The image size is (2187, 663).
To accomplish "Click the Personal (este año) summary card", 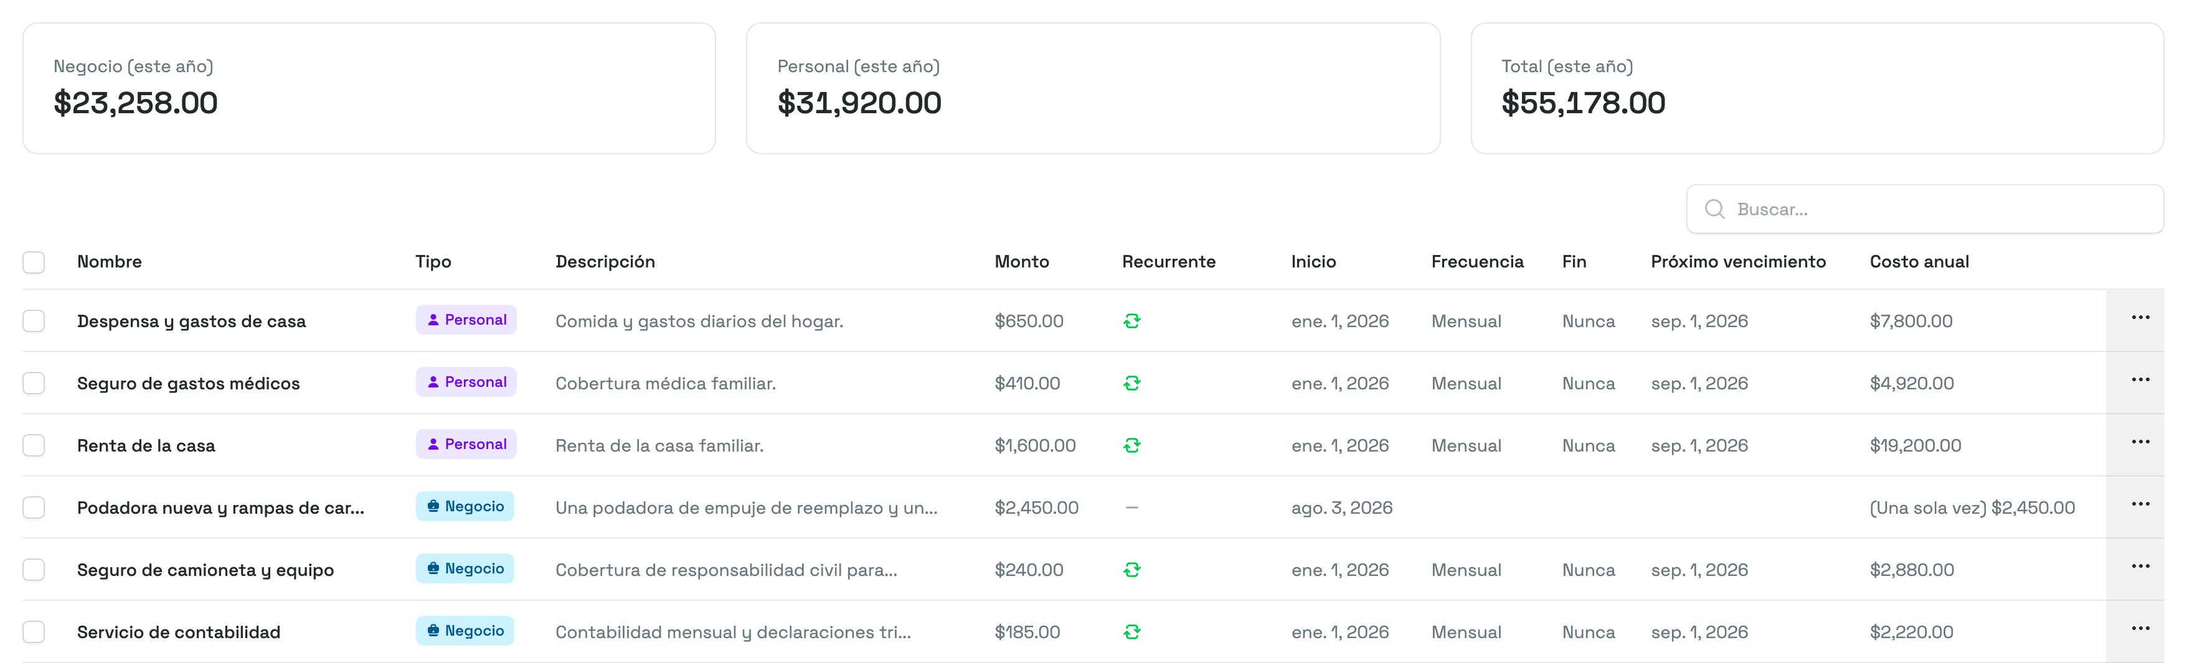I will 1093,88.
